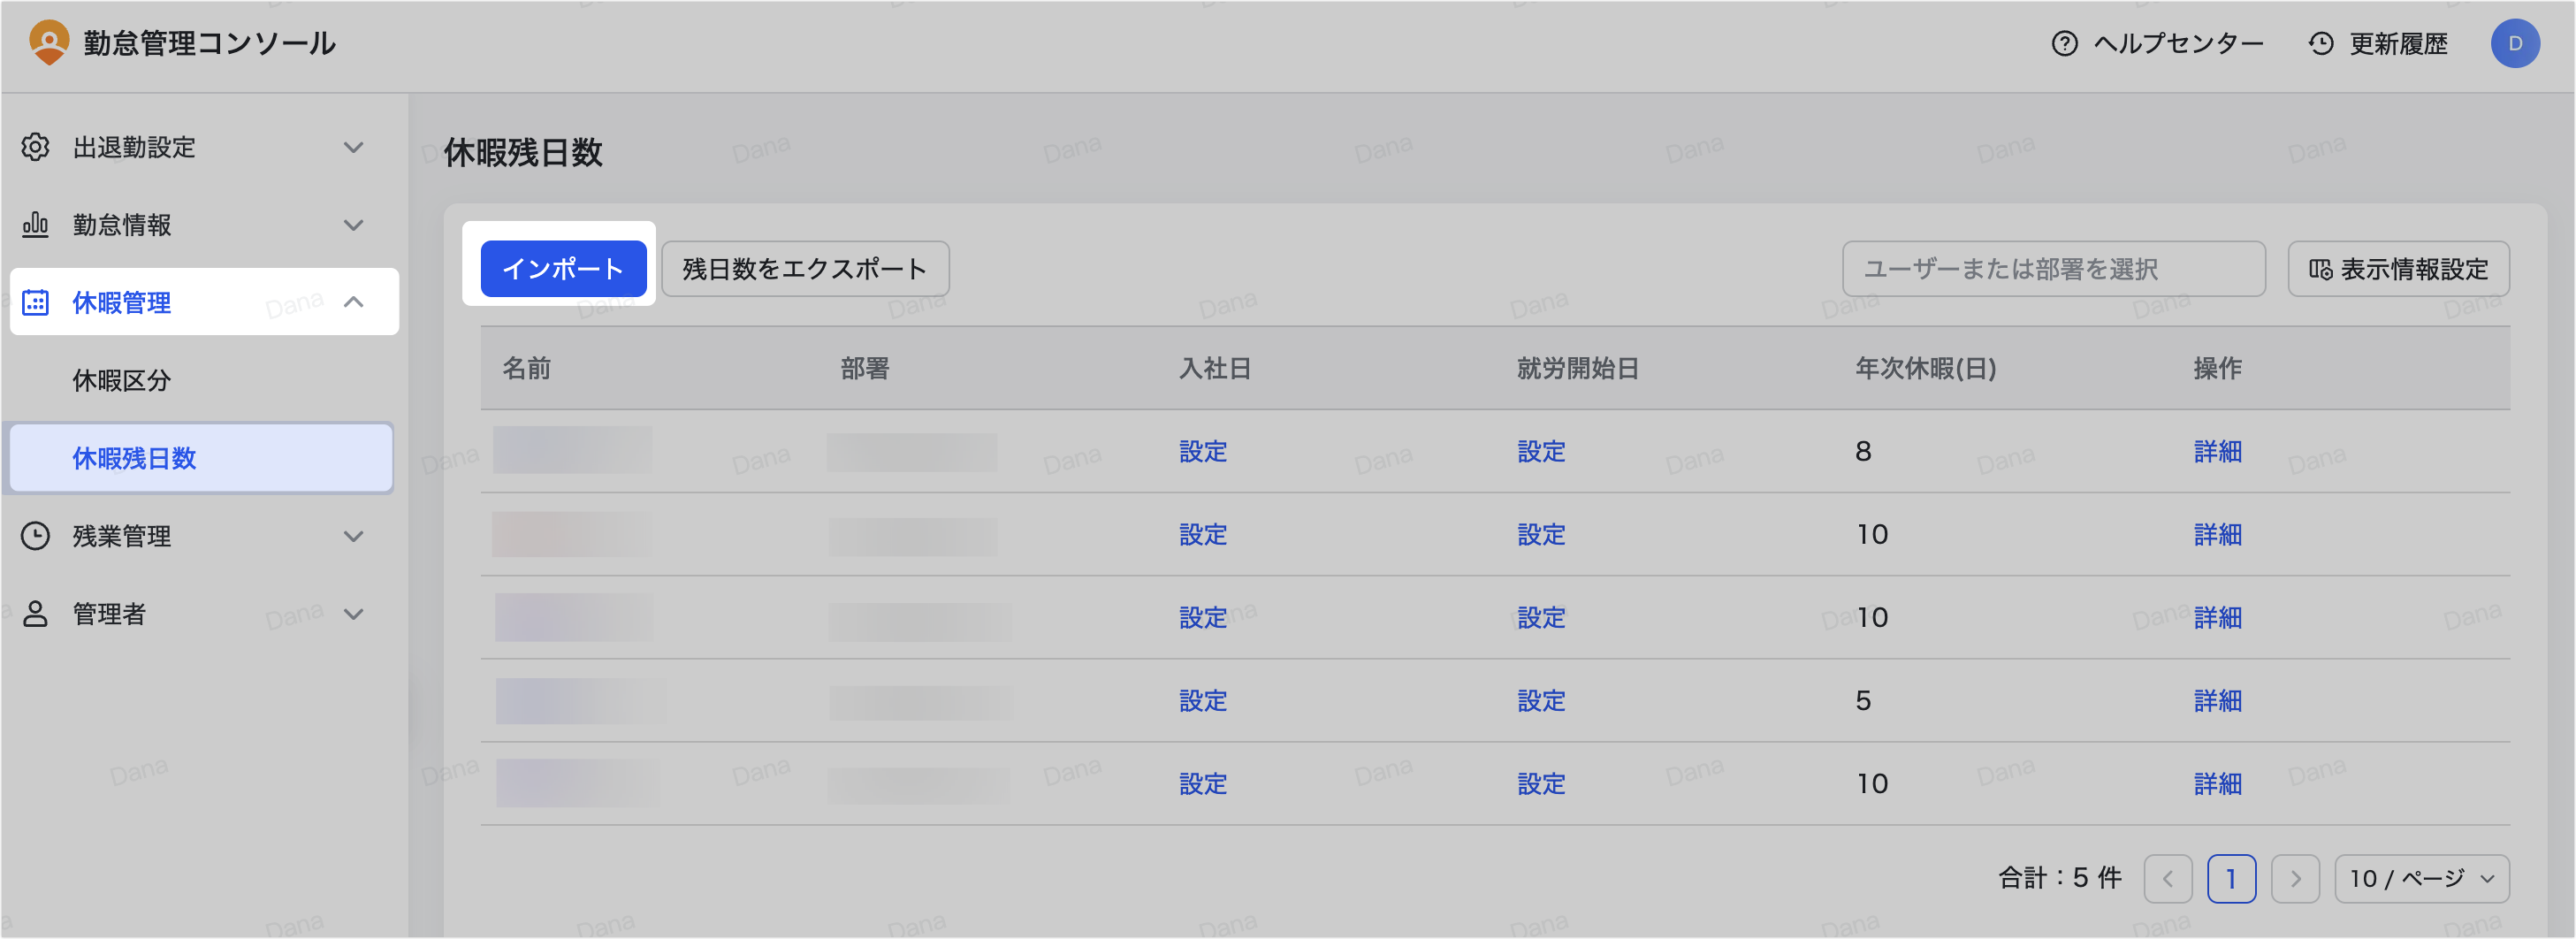Click 詳細 link in the first row
This screenshot has width=2576, height=939.
[2217, 452]
